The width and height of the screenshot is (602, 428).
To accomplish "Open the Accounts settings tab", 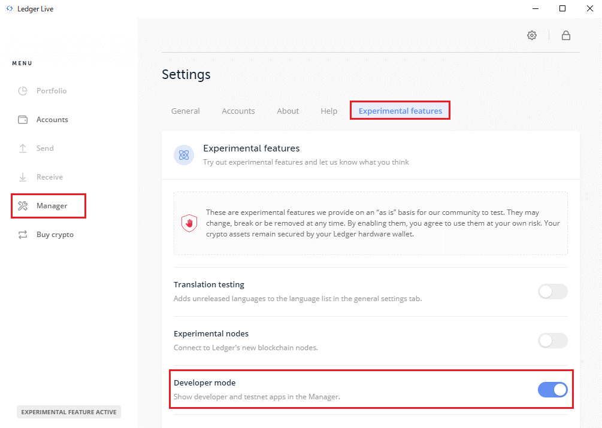I will coord(238,111).
